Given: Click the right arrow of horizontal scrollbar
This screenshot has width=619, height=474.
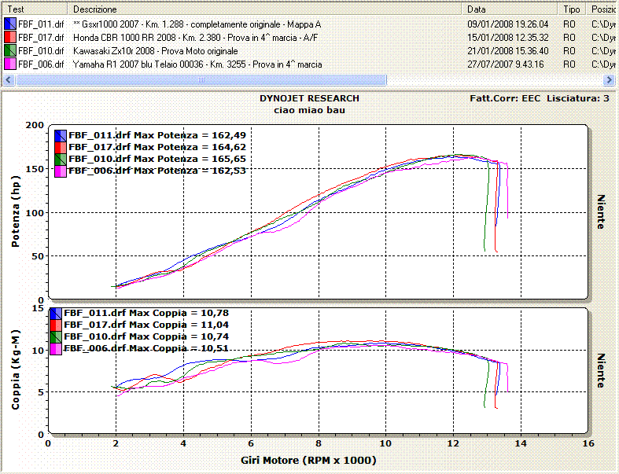Looking at the screenshot, I should coord(609,80).
